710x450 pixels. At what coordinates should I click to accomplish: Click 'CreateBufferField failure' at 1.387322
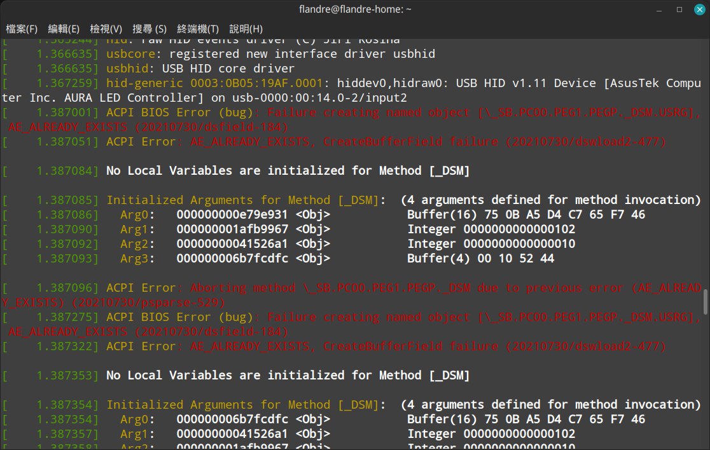pyautogui.click(x=411, y=346)
